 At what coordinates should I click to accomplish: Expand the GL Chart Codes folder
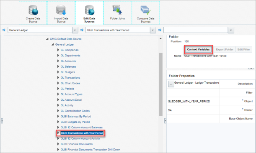[x=58, y=83]
